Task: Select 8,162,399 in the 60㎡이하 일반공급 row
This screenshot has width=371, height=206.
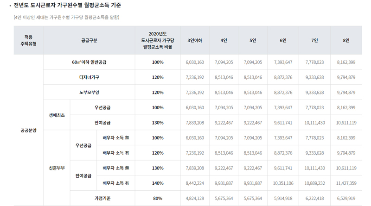Action: [346, 62]
